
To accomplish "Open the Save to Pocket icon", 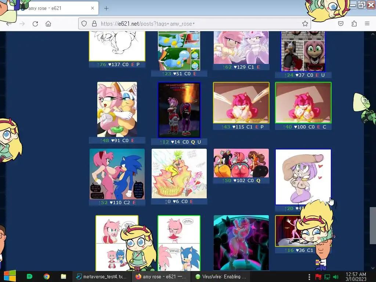I will (341, 23).
